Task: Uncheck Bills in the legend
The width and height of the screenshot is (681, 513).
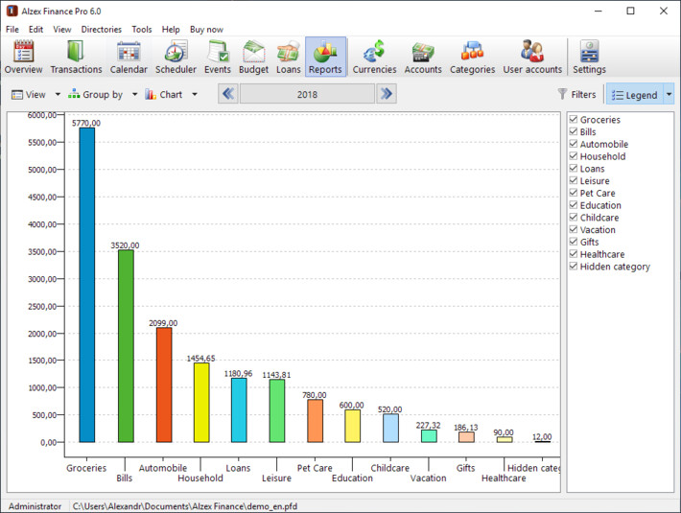Action: [574, 131]
